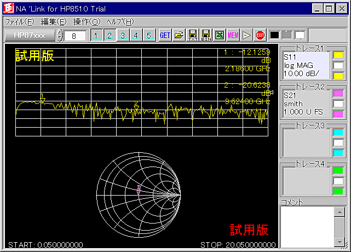The image size is (351, 252).
Task: Click the HP87xxx instrument button
Action: [30, 35]
